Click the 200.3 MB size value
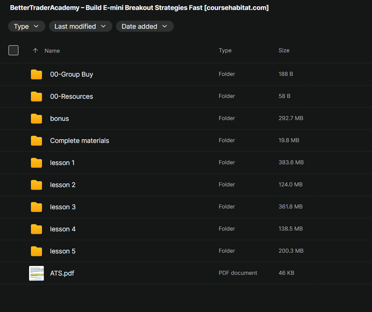This screenshot has height=312, width=372. coord(291,251)
